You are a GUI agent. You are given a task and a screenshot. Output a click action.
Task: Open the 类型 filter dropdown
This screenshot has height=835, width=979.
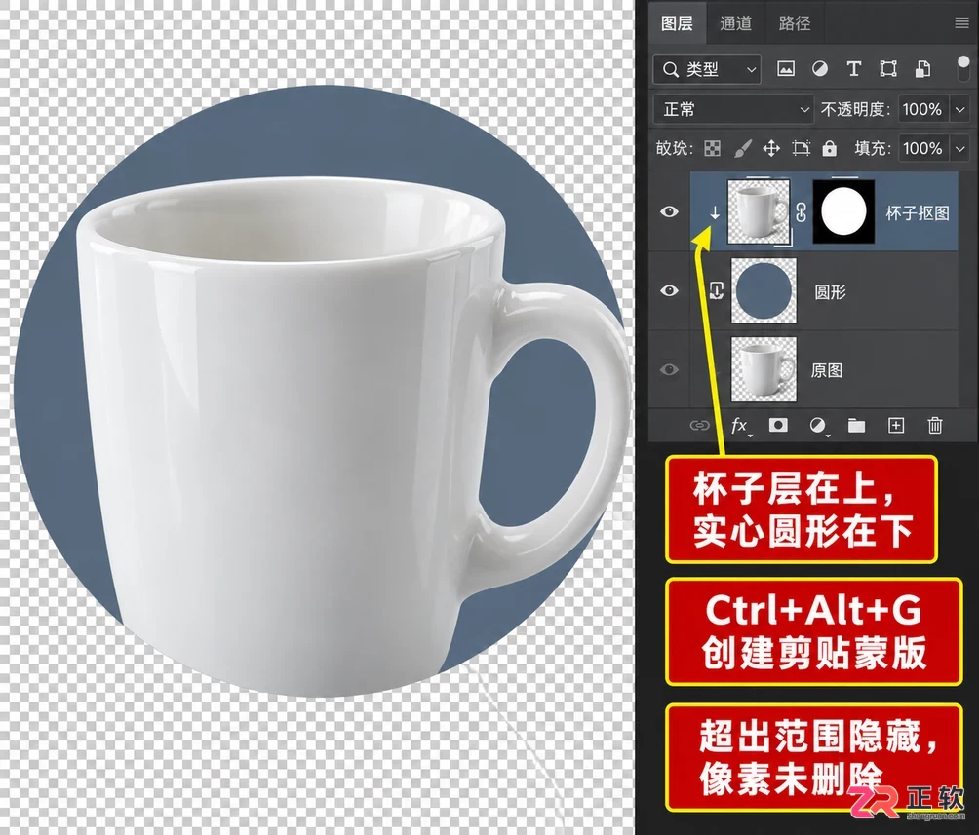point(707,68)
